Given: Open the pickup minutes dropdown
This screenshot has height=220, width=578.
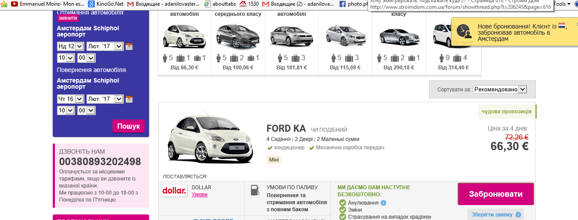Looking at the screenshot, I should point(86,58).
